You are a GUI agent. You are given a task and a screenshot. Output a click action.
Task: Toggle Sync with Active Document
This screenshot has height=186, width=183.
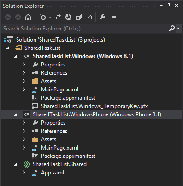click(x=58, y=17)
